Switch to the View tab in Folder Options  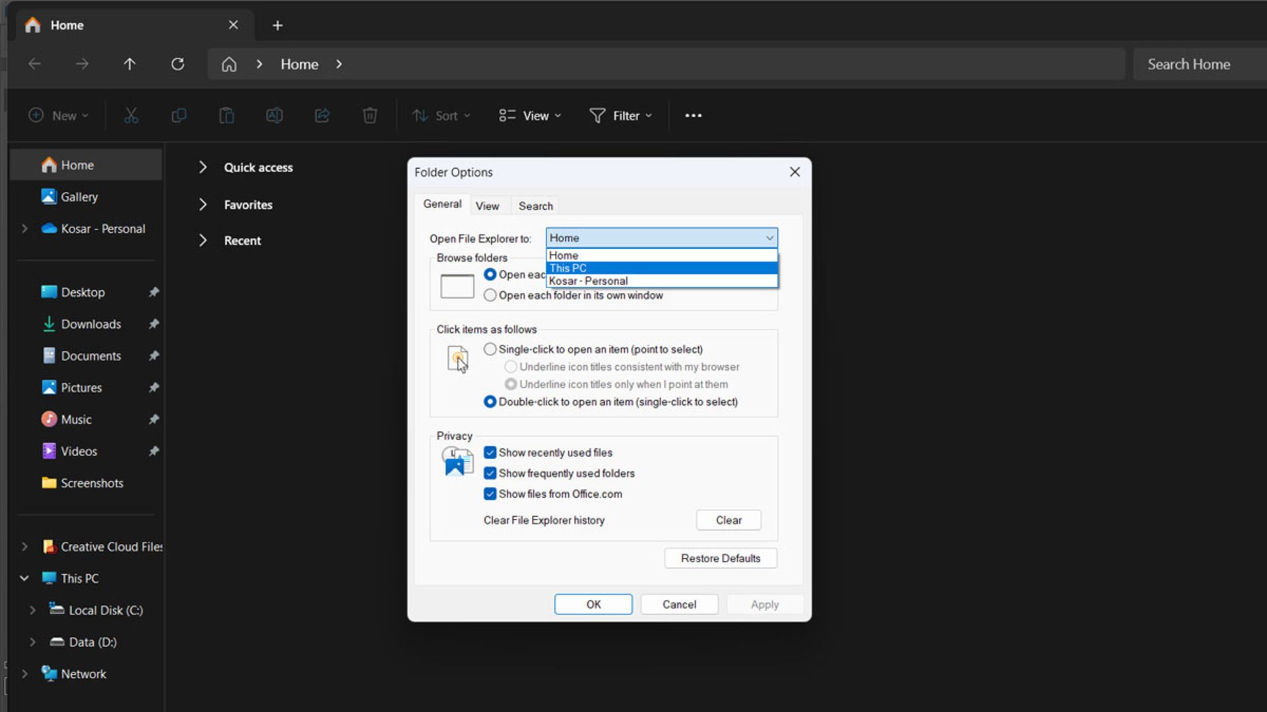point(487,206)
